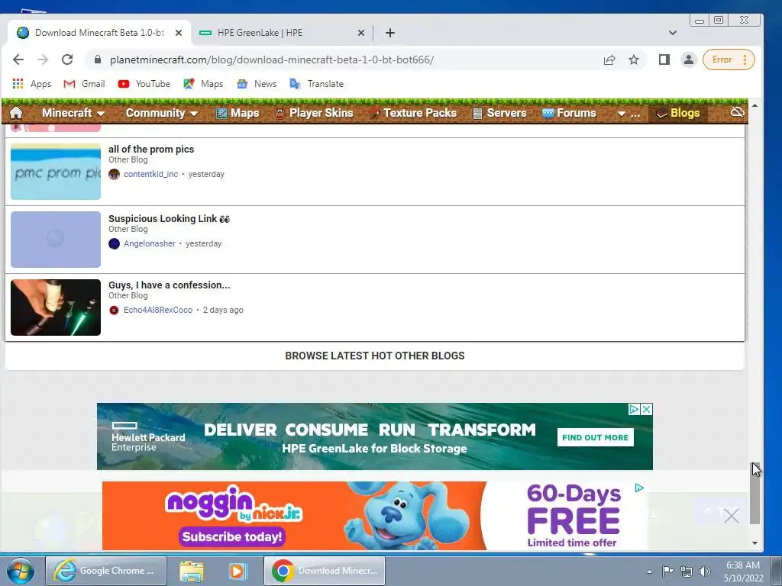Bookmark this page with the star icon

pos(633,60)
